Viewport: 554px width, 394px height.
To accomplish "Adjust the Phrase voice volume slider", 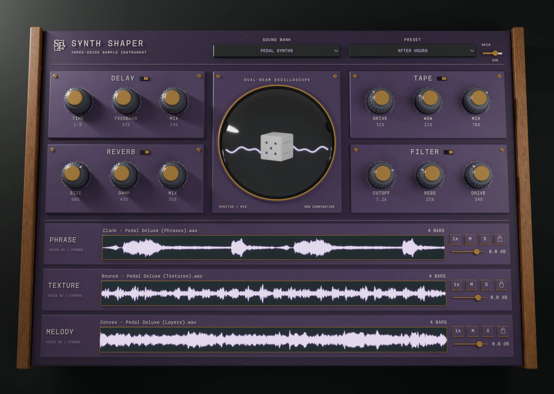I will (x=468, y=252).
